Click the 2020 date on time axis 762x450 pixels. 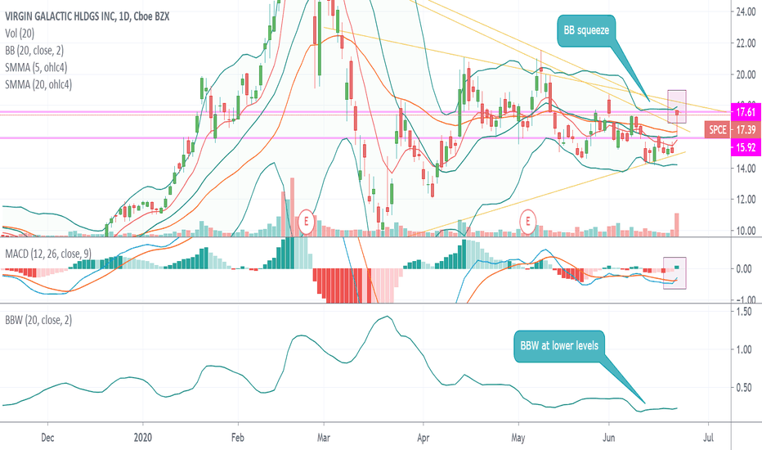(x=143, y=438)
